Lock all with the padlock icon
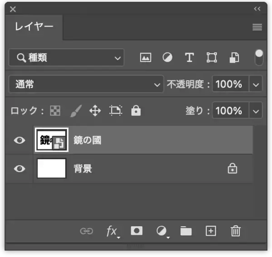This screenshot has height=257, width=272. pos(136,110)
